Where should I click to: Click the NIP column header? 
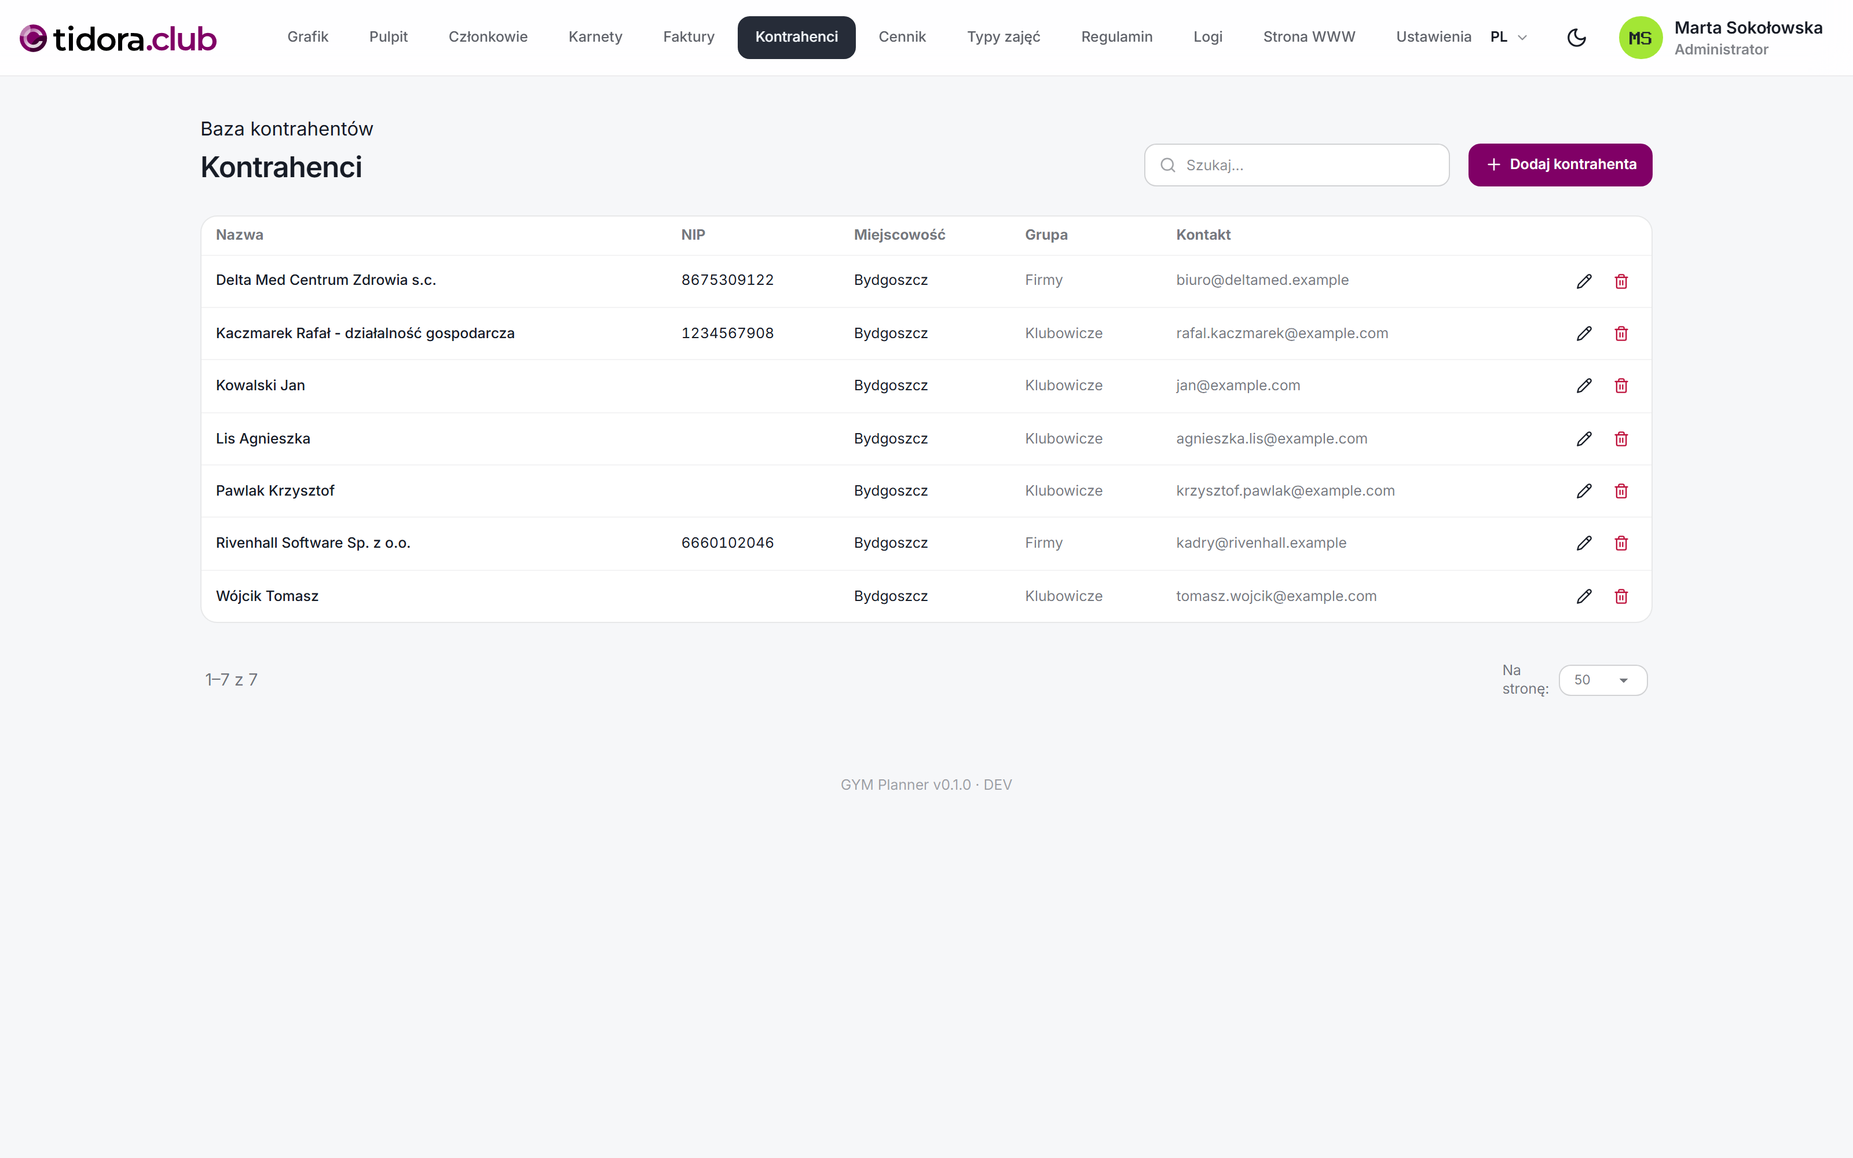point(693,235)
